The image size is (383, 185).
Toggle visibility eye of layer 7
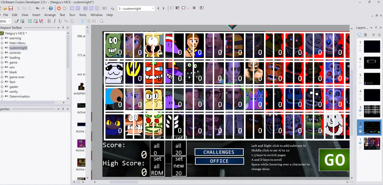(x=360, y=46)
